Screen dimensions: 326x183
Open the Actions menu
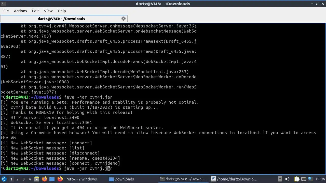(20, 11)
